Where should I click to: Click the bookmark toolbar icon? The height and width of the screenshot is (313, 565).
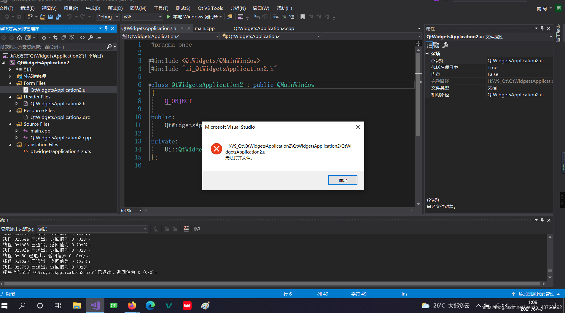pyautogui.click(x=303, y=17)
